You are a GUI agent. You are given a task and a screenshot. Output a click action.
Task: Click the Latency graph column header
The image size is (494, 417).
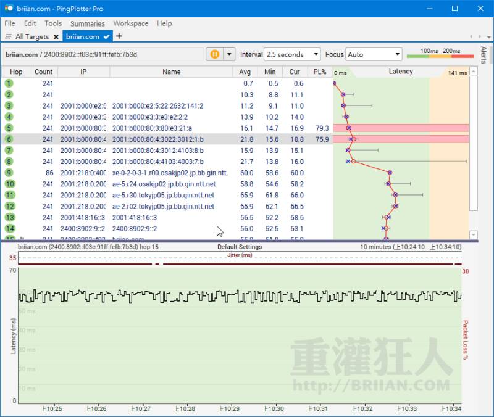point(401,72)
